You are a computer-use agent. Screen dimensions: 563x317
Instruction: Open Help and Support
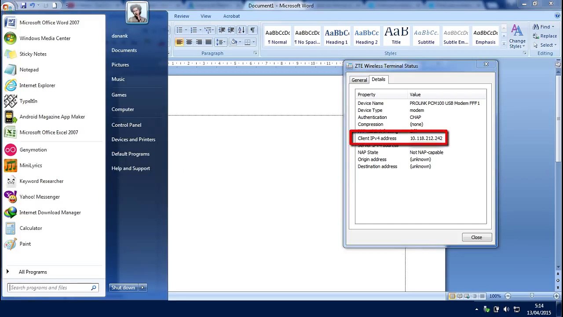(131, 169)
